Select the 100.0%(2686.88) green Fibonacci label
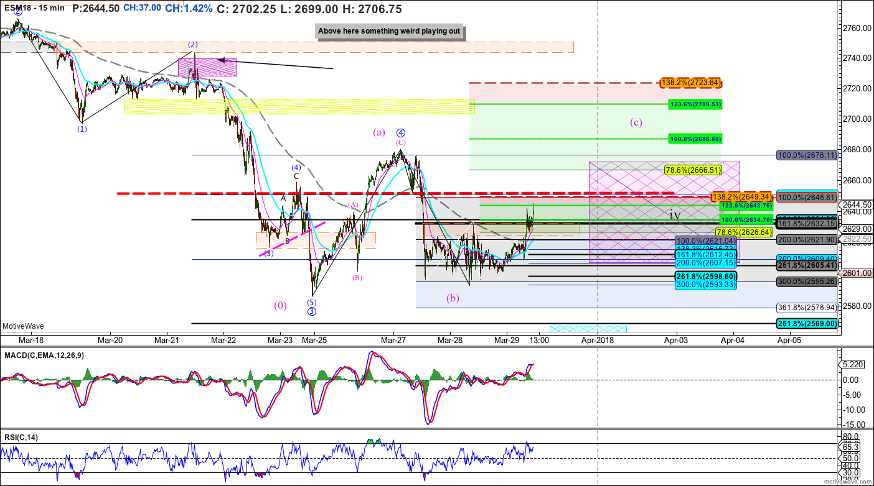 pyautogui.click(x=694, y=139)
